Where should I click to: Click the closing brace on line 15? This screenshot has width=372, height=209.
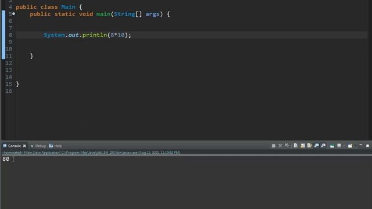click(17, 84)
